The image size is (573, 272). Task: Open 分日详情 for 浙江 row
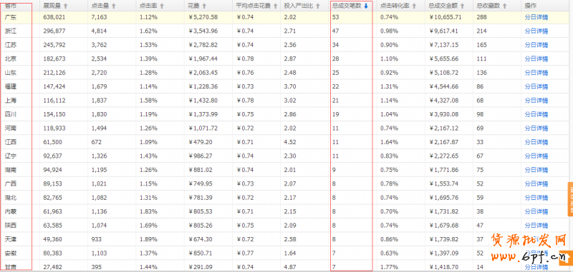536,31
